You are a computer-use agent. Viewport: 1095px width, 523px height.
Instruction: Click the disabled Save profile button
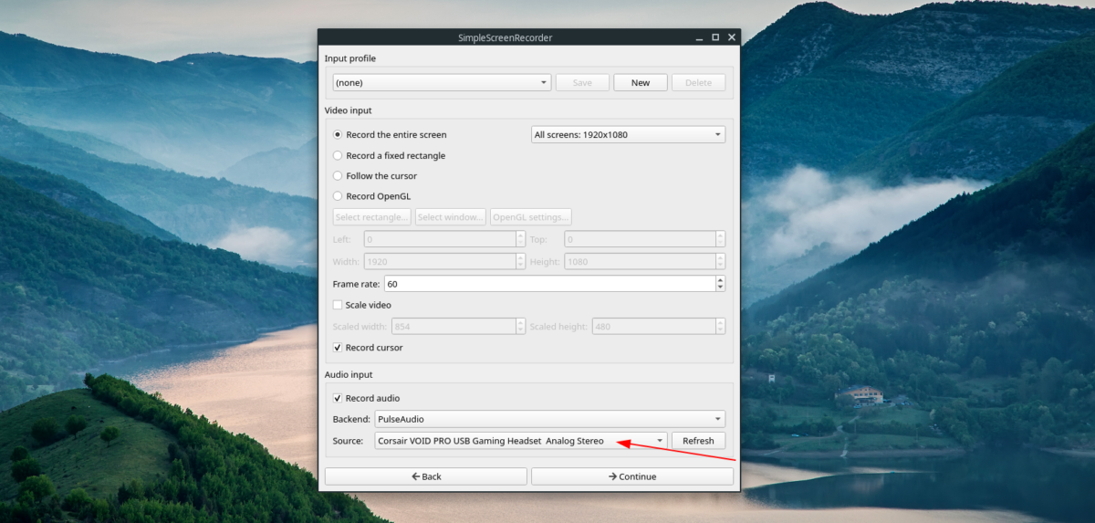pos(582,82)
